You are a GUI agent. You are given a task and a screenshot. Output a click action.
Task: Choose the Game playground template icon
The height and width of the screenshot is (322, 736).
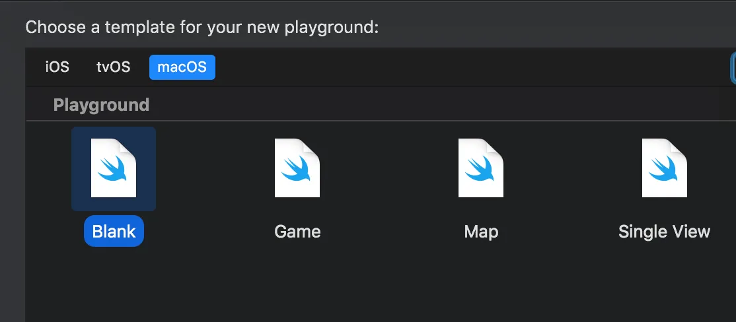point(297,168)
